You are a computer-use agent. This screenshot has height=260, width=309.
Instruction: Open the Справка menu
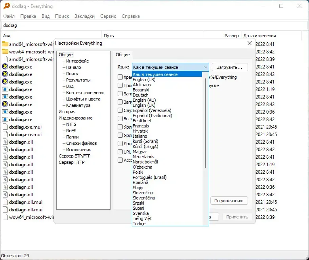(x=131, y=16)
